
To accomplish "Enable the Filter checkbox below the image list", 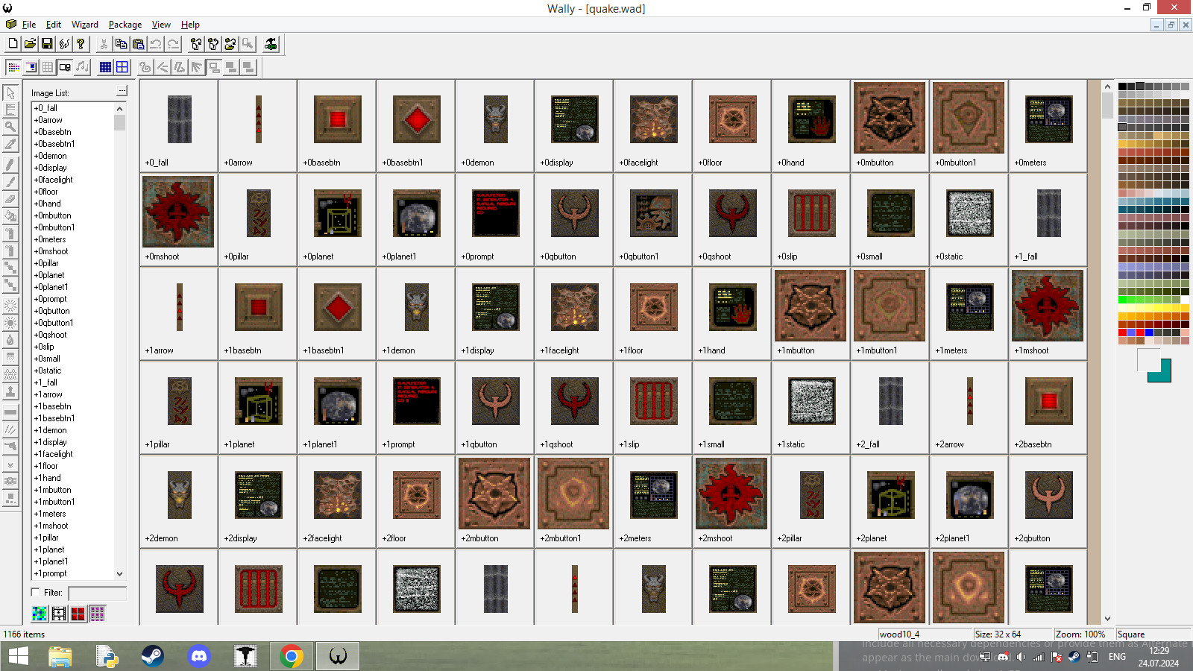I will click(35, 592).
